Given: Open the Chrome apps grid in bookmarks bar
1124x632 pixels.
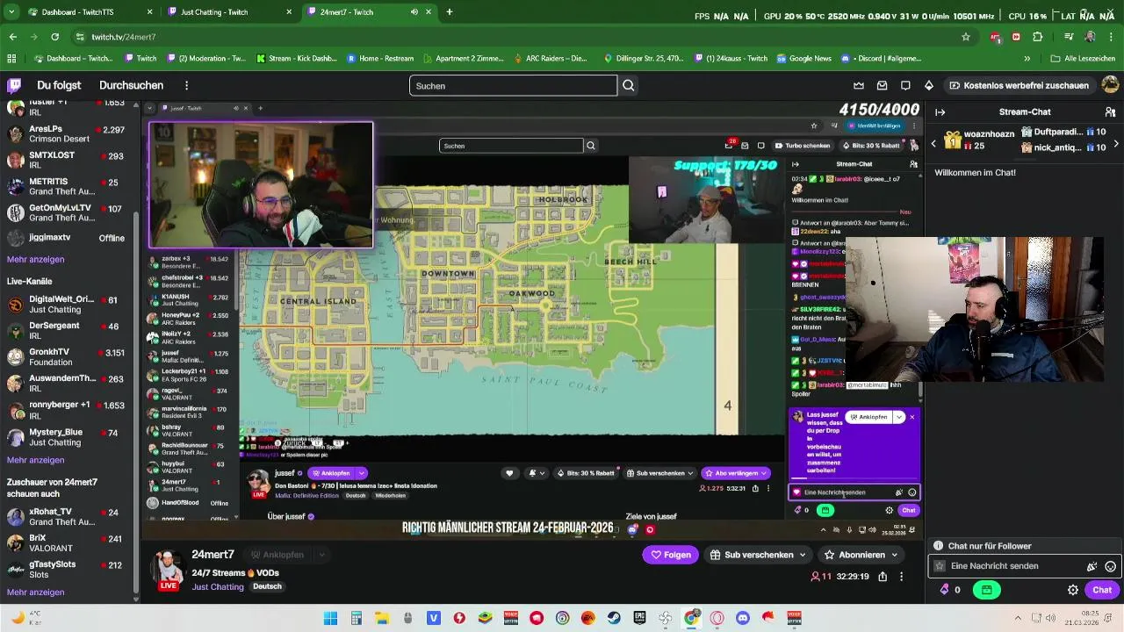Looking at the screenshot, I should click(x=11, y=59).
